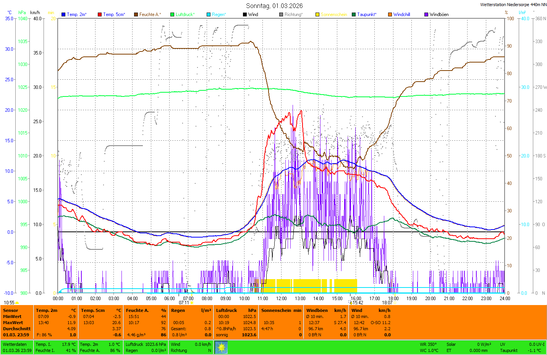The width and height of the screenshot is (547, 355).
Task: Click the cyan Regen legend square
Action: click(209, 14)
